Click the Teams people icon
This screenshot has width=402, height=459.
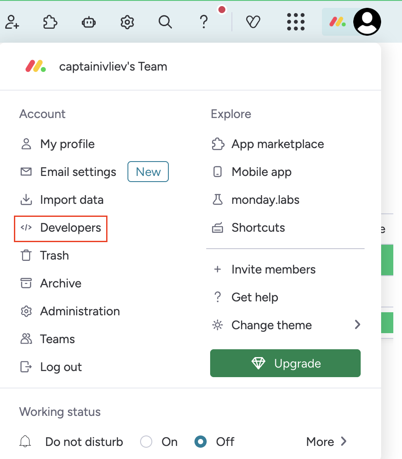click(26, 339)
